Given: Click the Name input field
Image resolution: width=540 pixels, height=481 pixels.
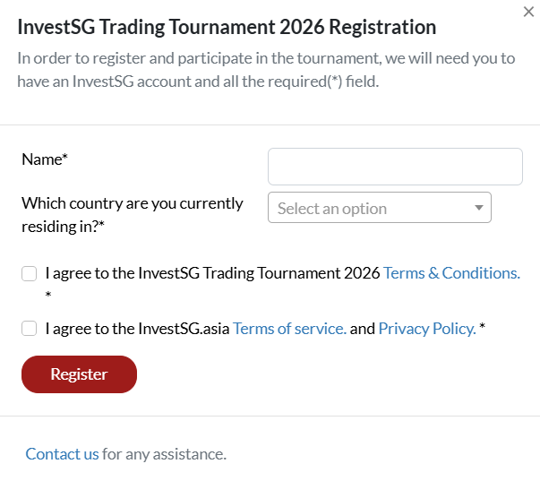Looking at the screenshot, I should coord(394,167).
